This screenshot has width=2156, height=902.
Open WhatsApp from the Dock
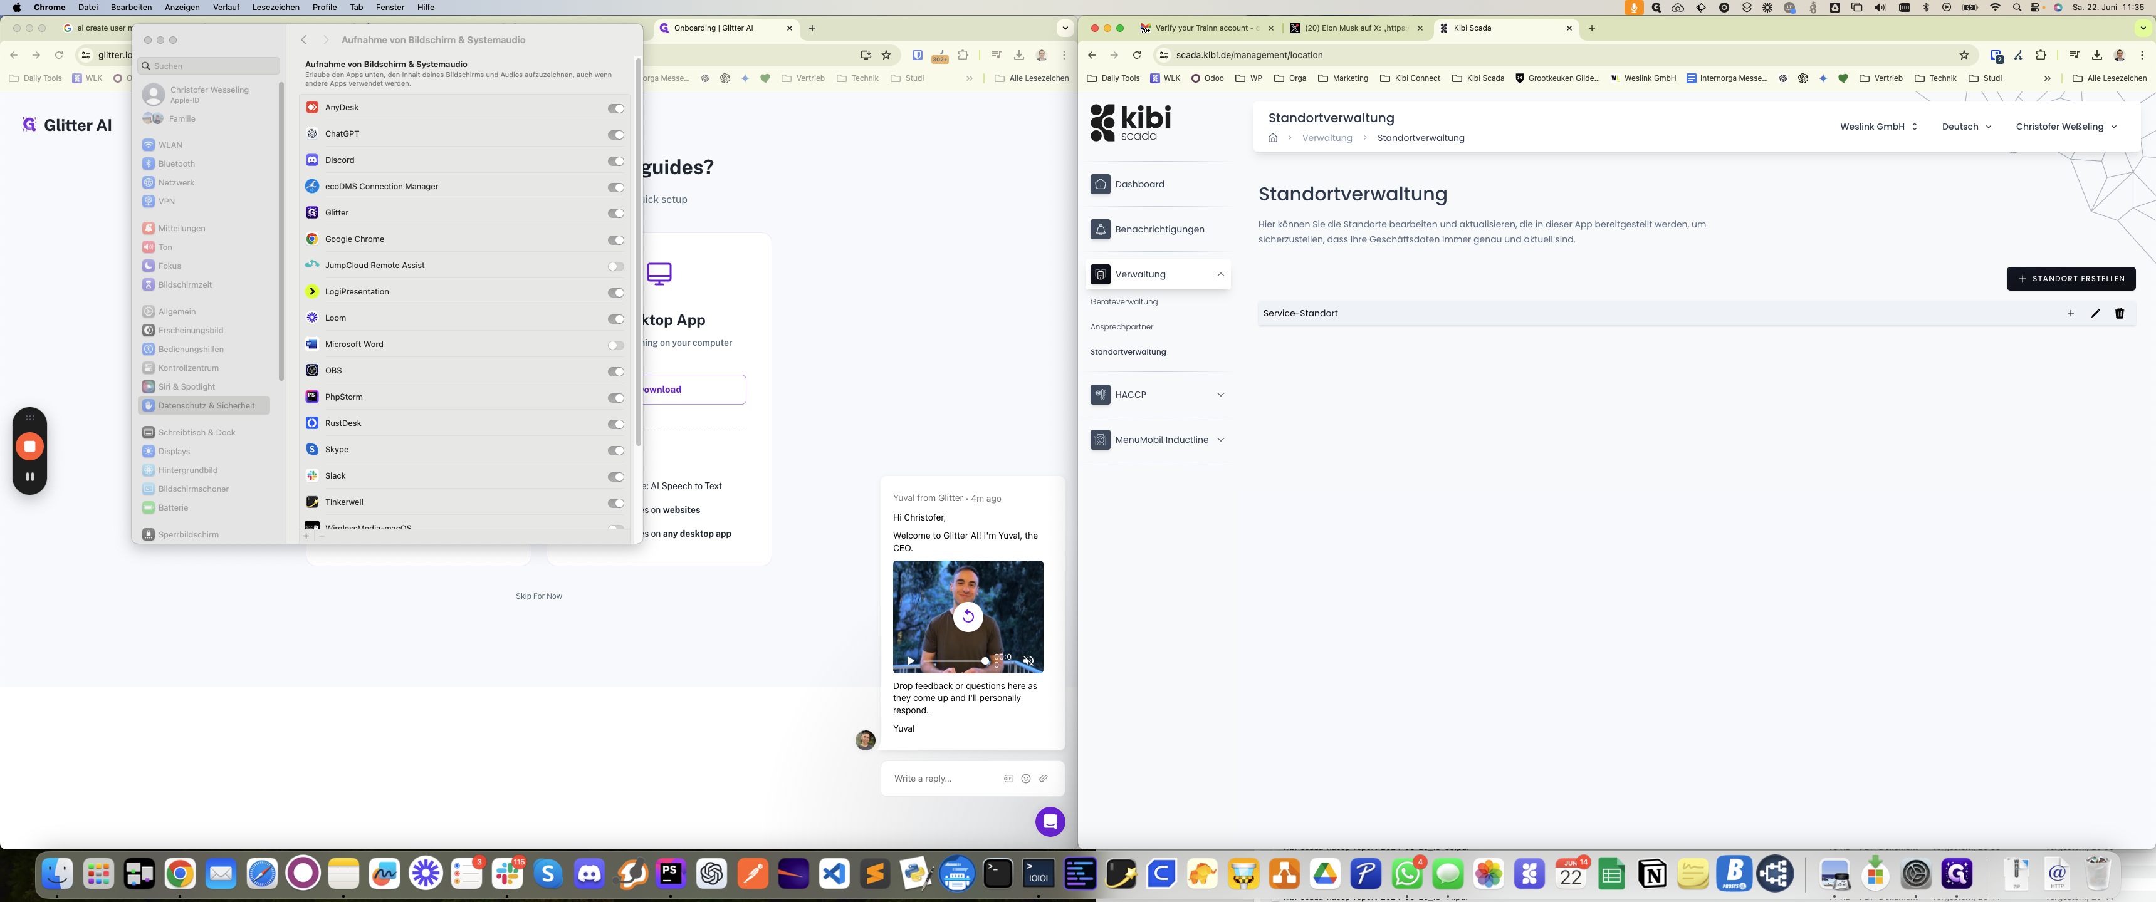(1407, 874)
